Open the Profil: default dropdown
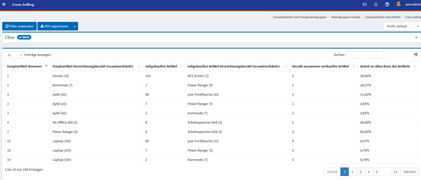Image resolution: width=421 pixels, height=180 pixels. pos(402,26)
